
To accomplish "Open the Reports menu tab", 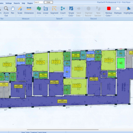I will tap(17, 3).
